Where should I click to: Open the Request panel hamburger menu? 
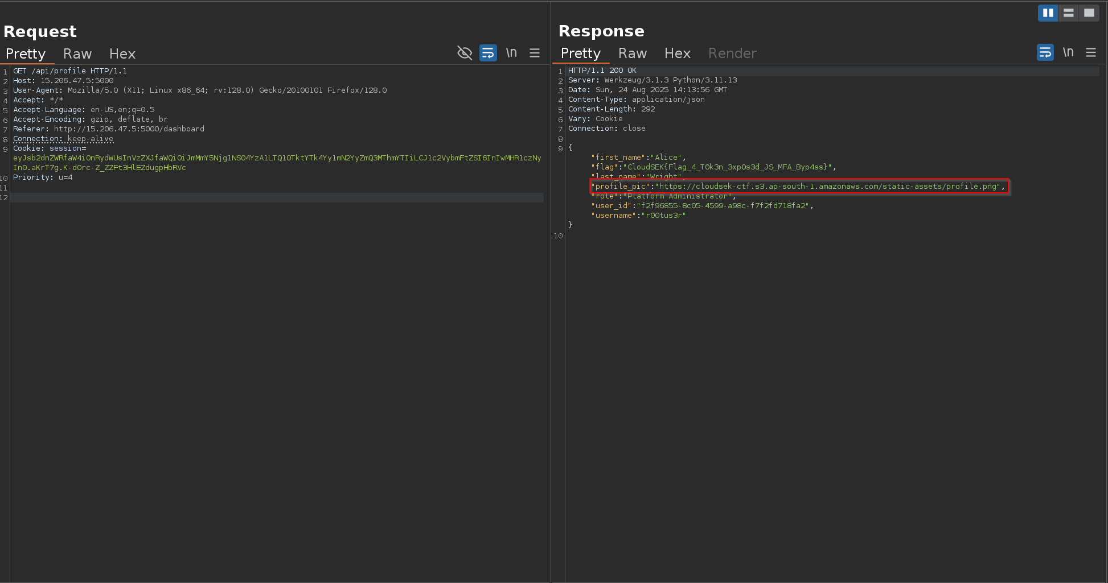pyautogui.click(x=535, y=53)
